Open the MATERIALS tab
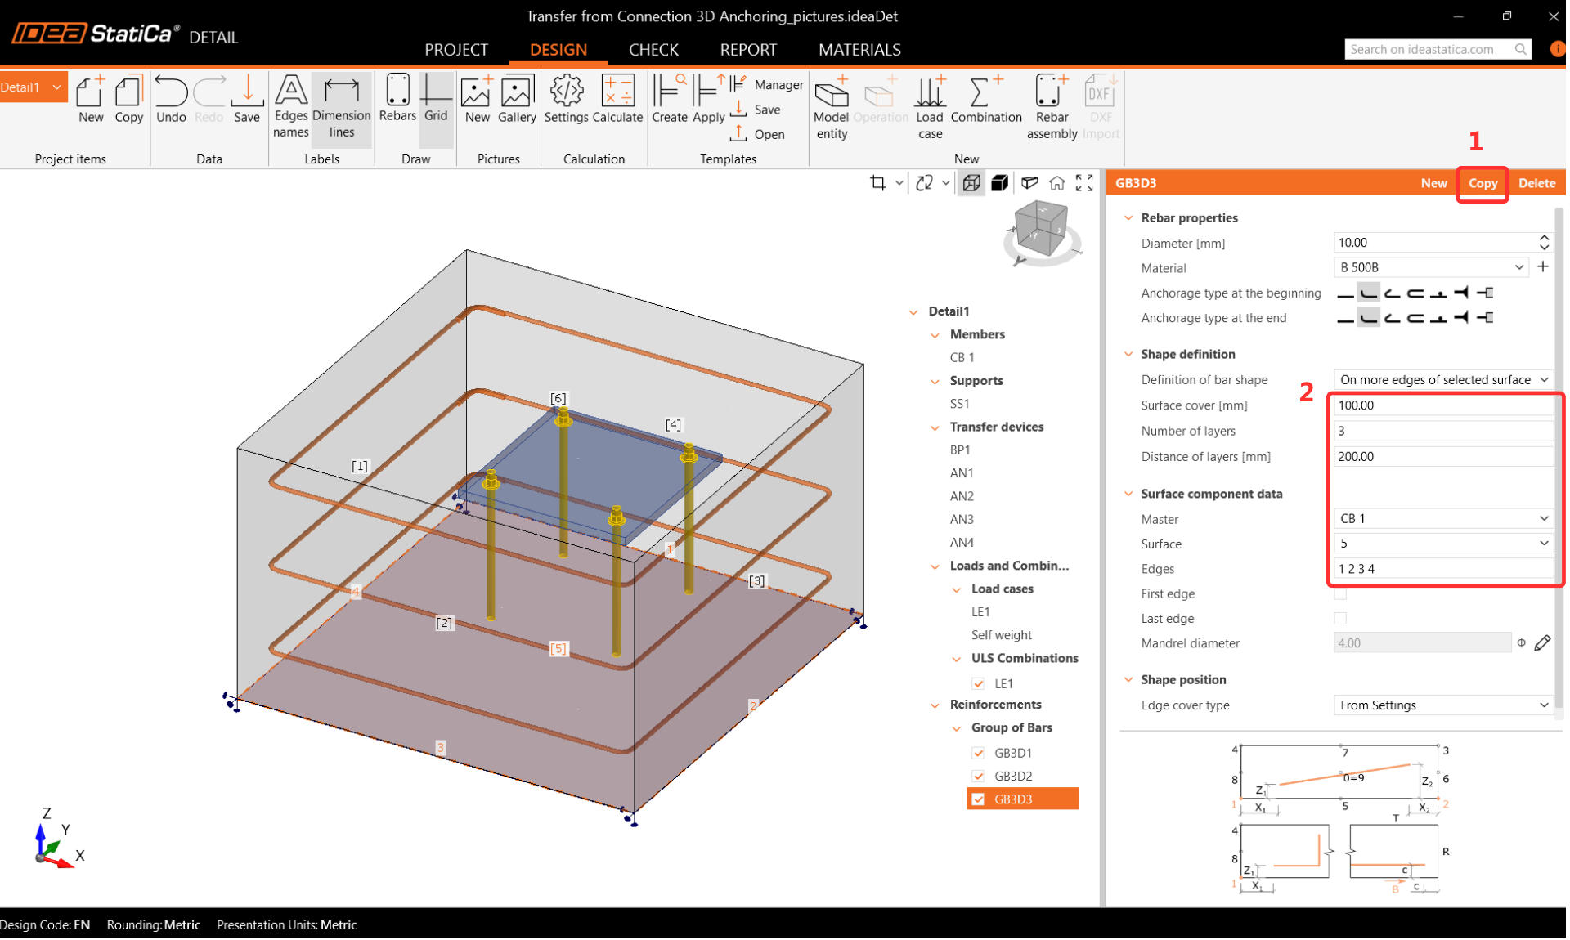Viewport: 1570px width, 940px height. pyautogui.click(x=859, y=50)
